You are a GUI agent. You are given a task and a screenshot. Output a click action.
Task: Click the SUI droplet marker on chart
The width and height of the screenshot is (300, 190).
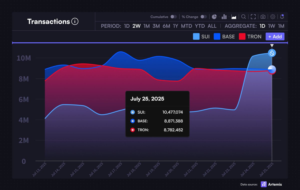[272, 53]
